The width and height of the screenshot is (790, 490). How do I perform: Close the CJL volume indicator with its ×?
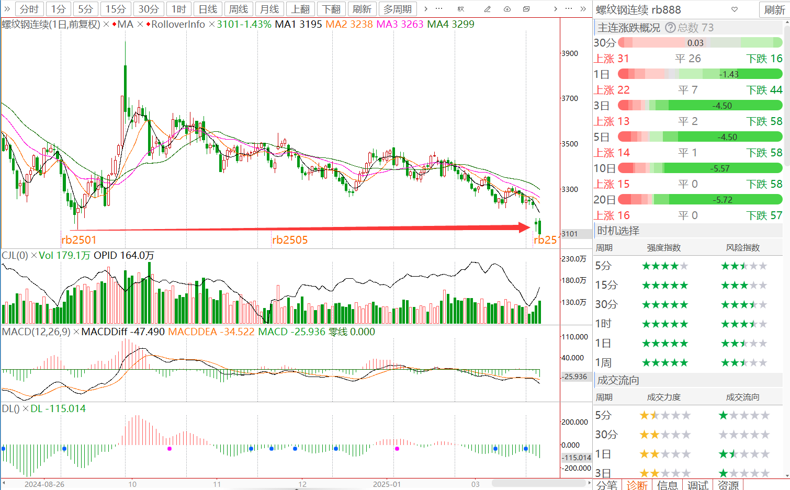tap(34, 255)
